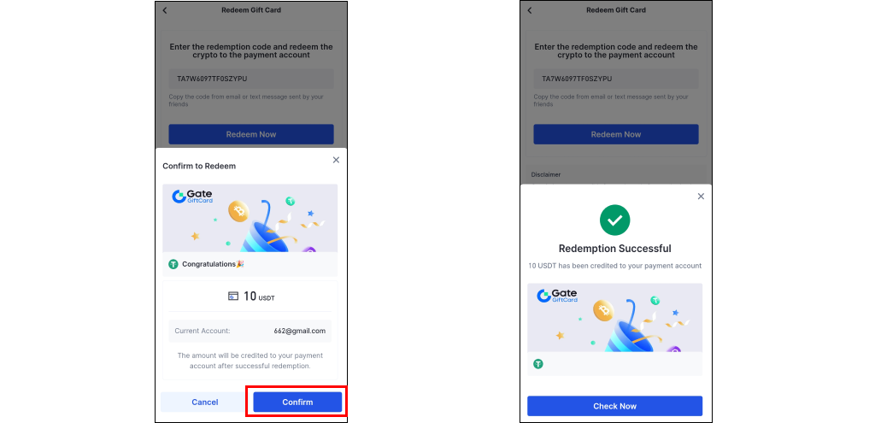Click Redeem Now behind the Confirm to Redeem dialog
The image size is (875, 423).
250,134
